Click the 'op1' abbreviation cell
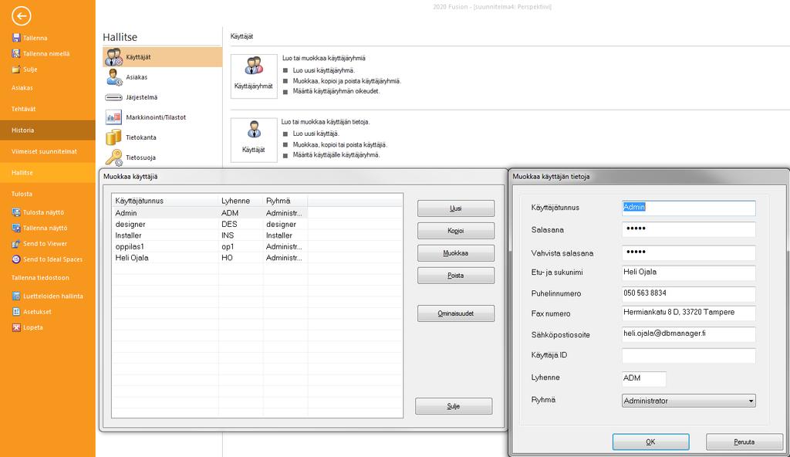The width and height of the screenshot is (790, 457). pyautogui.click(x=228, y=247)
